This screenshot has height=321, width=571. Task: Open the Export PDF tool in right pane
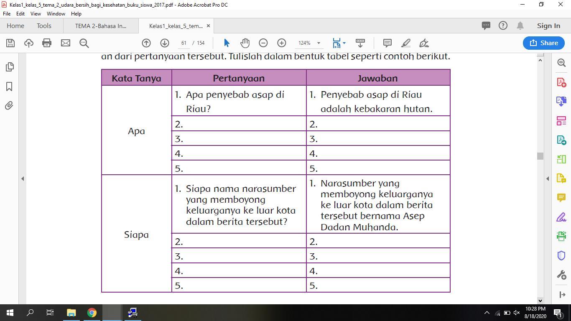561,140
